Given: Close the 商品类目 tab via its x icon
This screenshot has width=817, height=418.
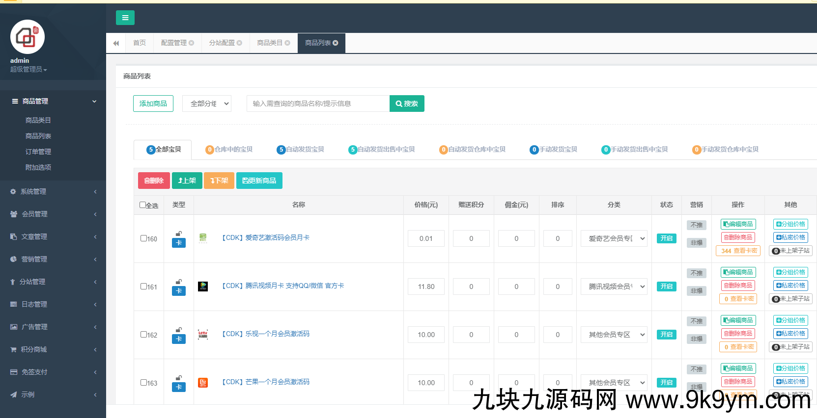Looking at the screenshot, I should tap(287, 43).
